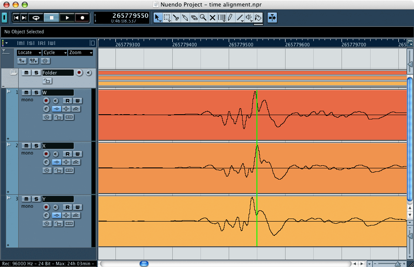Open the Locate dropdown
Viewport: 414px width, 267px height.
30,53
